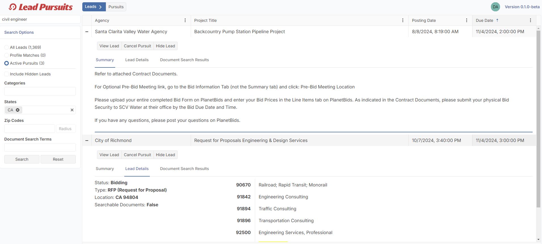Open the Agency column options menu
The height and width of the screenshot is (244, 542).
coord(185,20)
